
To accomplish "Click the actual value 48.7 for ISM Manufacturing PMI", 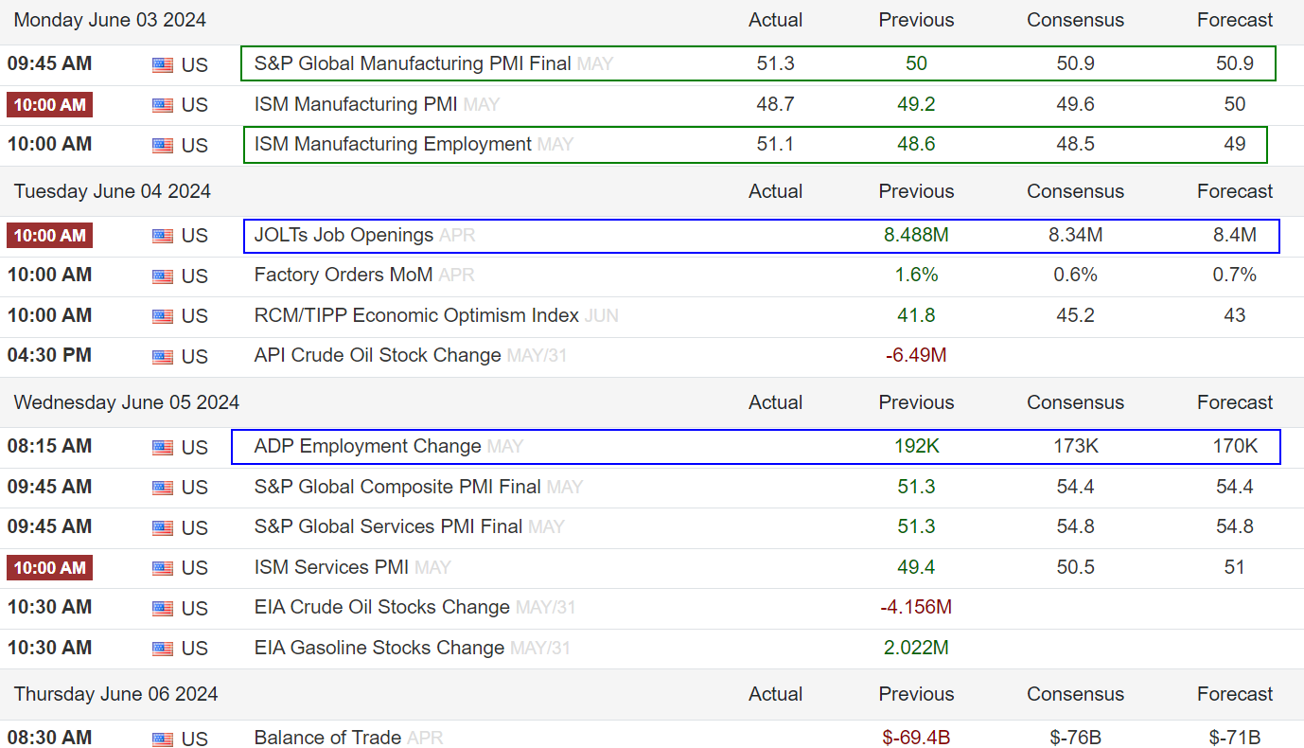I will click(x=775, y=104).
